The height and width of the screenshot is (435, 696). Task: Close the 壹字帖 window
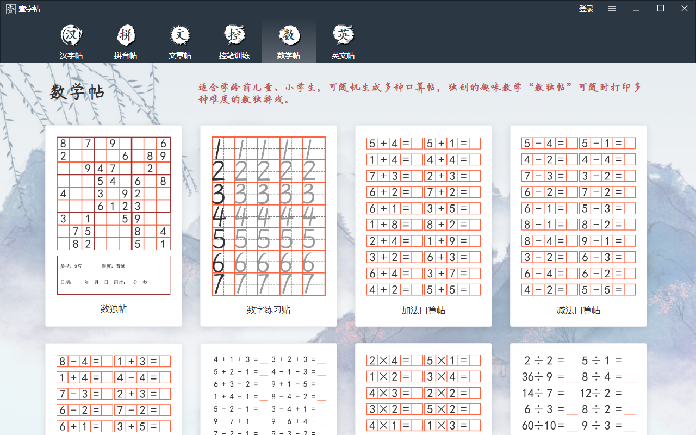[x=685, y=9]
